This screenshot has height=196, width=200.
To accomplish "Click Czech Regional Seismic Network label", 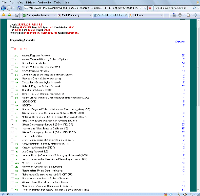I will point(43,94).
